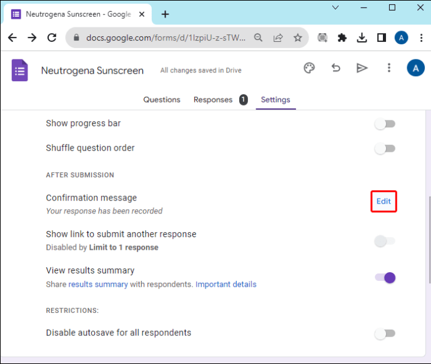
Task: Click the 'Limit to 1 response' text
Action: tap(124, 247)
